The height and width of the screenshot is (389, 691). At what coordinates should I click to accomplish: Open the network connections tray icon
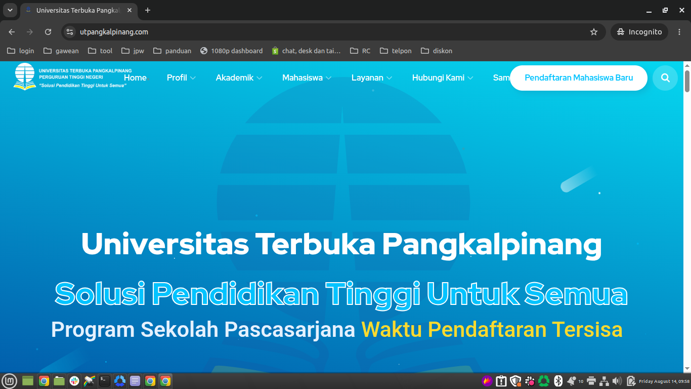603,381
